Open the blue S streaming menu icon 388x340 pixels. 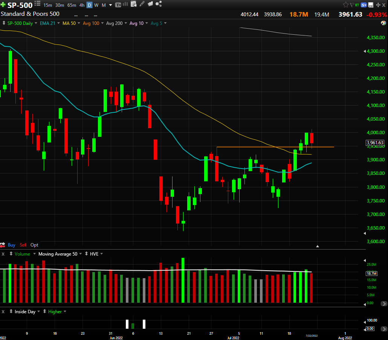[364, 5]
